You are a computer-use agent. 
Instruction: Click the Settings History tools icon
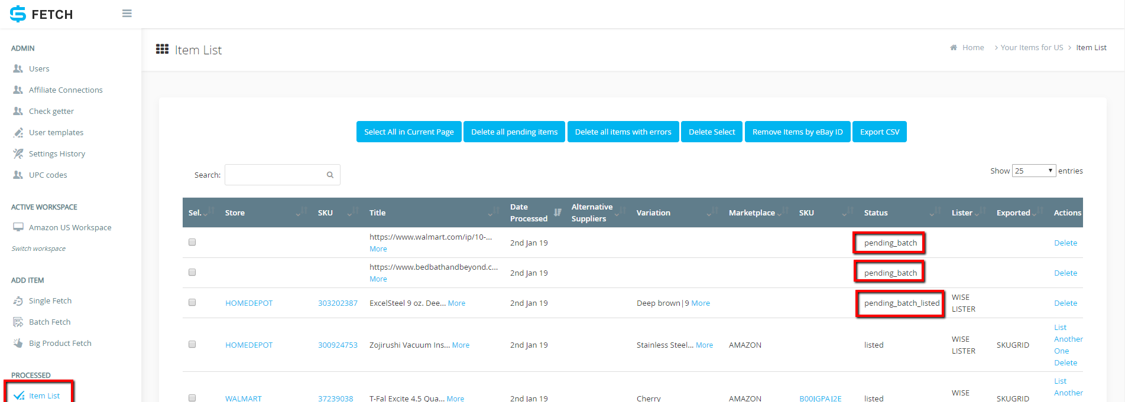(x=18, y=153)
